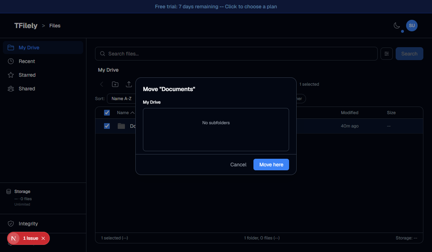Cancel the Move Documents dialog
The image size is (432, 252).
coord(238,165)
